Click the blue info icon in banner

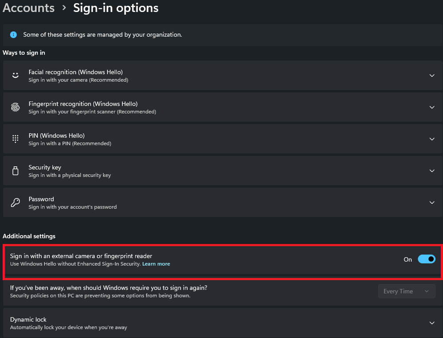pos(14,35)
